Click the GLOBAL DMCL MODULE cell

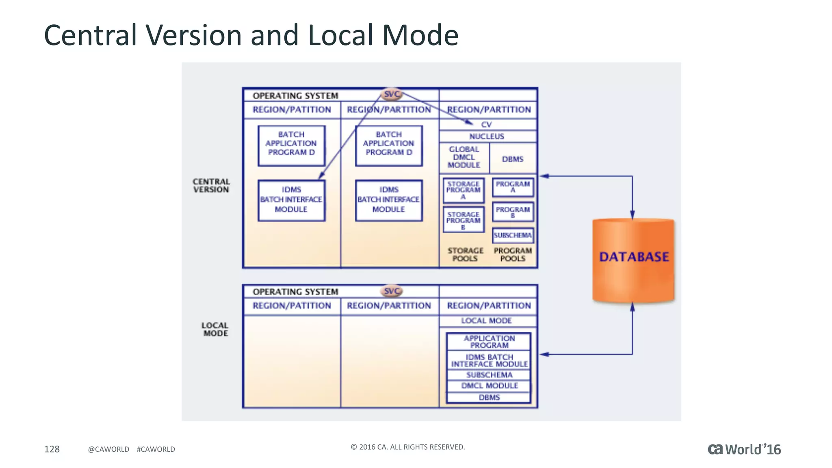(x=464, y=157)
